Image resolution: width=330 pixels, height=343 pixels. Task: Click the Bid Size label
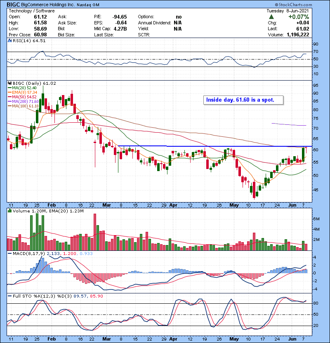click(x=66, y=35)
